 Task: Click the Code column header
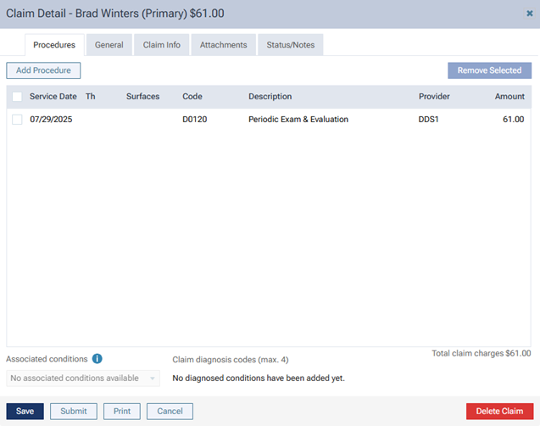pyautogui.click(x=192, y=97)
